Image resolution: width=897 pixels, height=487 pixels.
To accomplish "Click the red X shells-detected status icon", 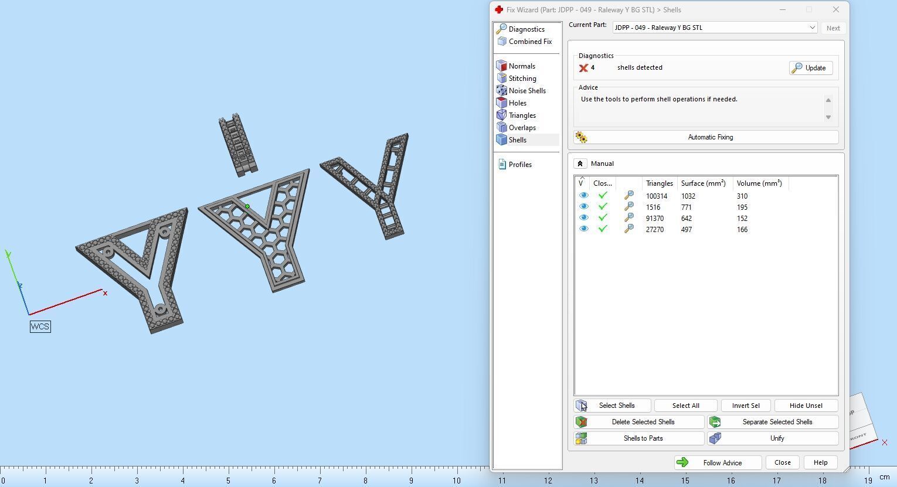I will click(583, 68).
